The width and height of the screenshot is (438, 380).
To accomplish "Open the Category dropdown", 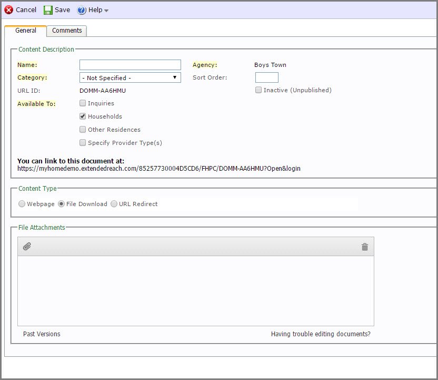I will 130,77.
